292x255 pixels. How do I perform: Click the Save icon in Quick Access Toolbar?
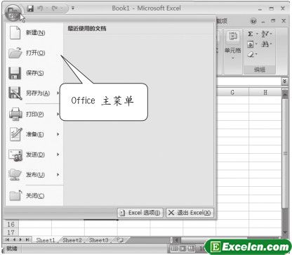pos(30,8)
